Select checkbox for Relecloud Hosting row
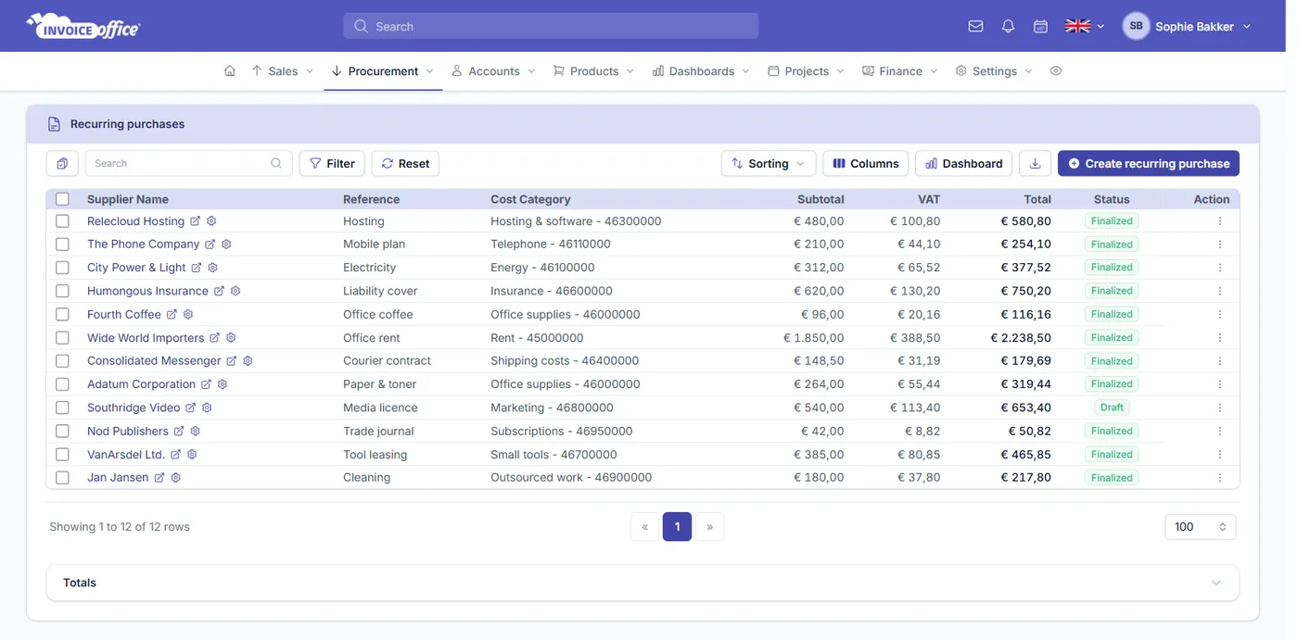This screenshot has height=640, width=1298. pos(62,221)
